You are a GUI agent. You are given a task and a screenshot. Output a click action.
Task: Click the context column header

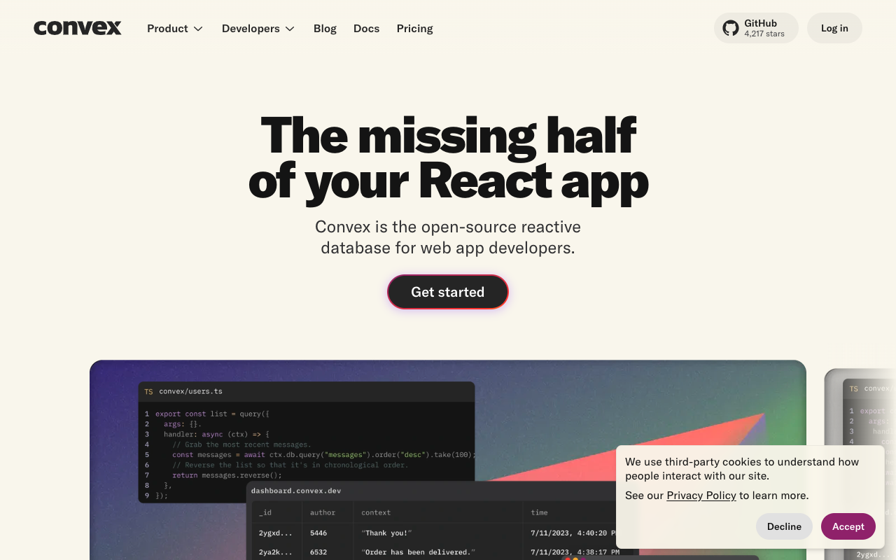click(376, 512)
